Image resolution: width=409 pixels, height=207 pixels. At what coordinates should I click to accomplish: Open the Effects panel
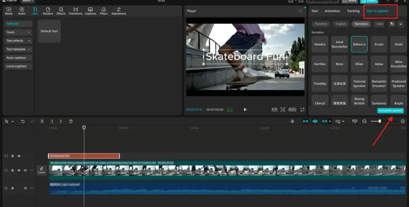click(x=61, y=11)
